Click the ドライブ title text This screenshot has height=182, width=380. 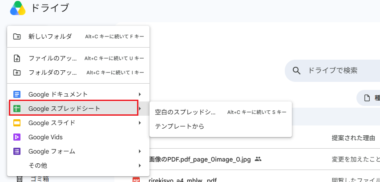pos(50,8)
